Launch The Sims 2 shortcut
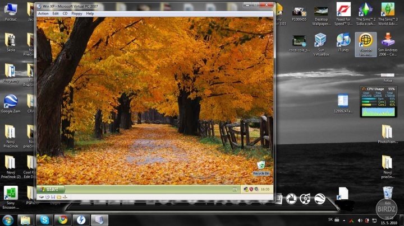The image size is (404, 226). coord(366,14)
